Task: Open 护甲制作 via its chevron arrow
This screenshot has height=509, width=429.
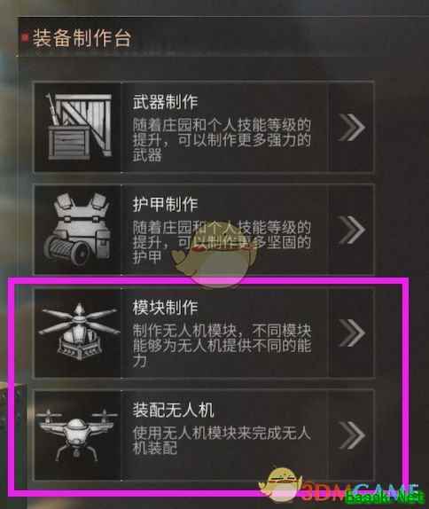Action: [x=351, y=230]
